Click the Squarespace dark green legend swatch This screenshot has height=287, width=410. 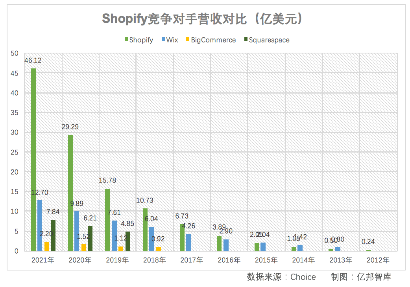tap(246, 39)
